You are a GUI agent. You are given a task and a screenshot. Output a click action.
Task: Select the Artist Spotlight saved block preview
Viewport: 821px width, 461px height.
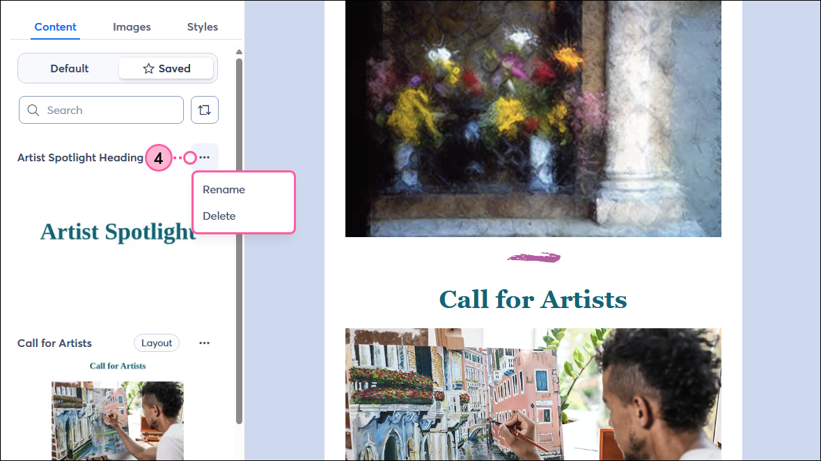pyautogui.click(x=118, y=232)
